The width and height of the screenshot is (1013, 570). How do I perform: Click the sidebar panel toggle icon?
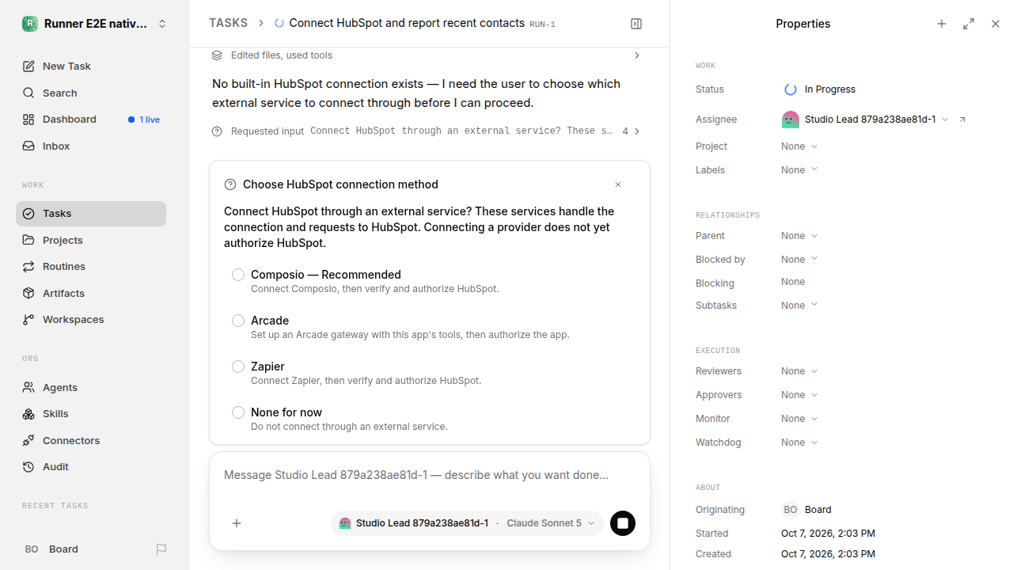click(x=636, y=24)
